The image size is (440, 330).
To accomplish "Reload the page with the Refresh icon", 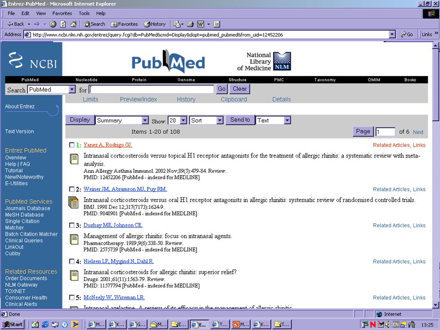I will (63, 24).
